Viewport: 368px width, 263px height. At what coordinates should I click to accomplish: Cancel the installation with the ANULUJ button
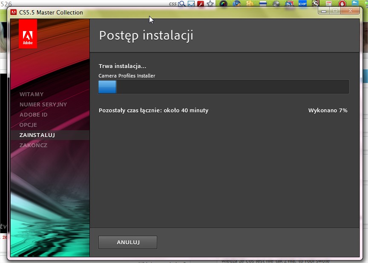tap(128, 242)
